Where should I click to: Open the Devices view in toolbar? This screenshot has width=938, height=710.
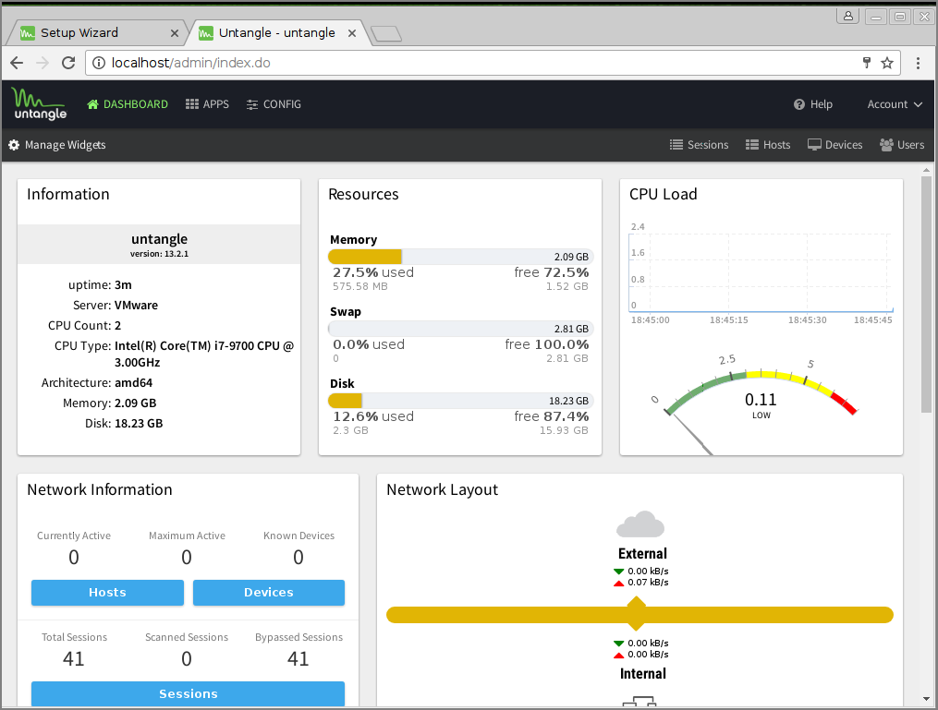click(x=835, y=145)
